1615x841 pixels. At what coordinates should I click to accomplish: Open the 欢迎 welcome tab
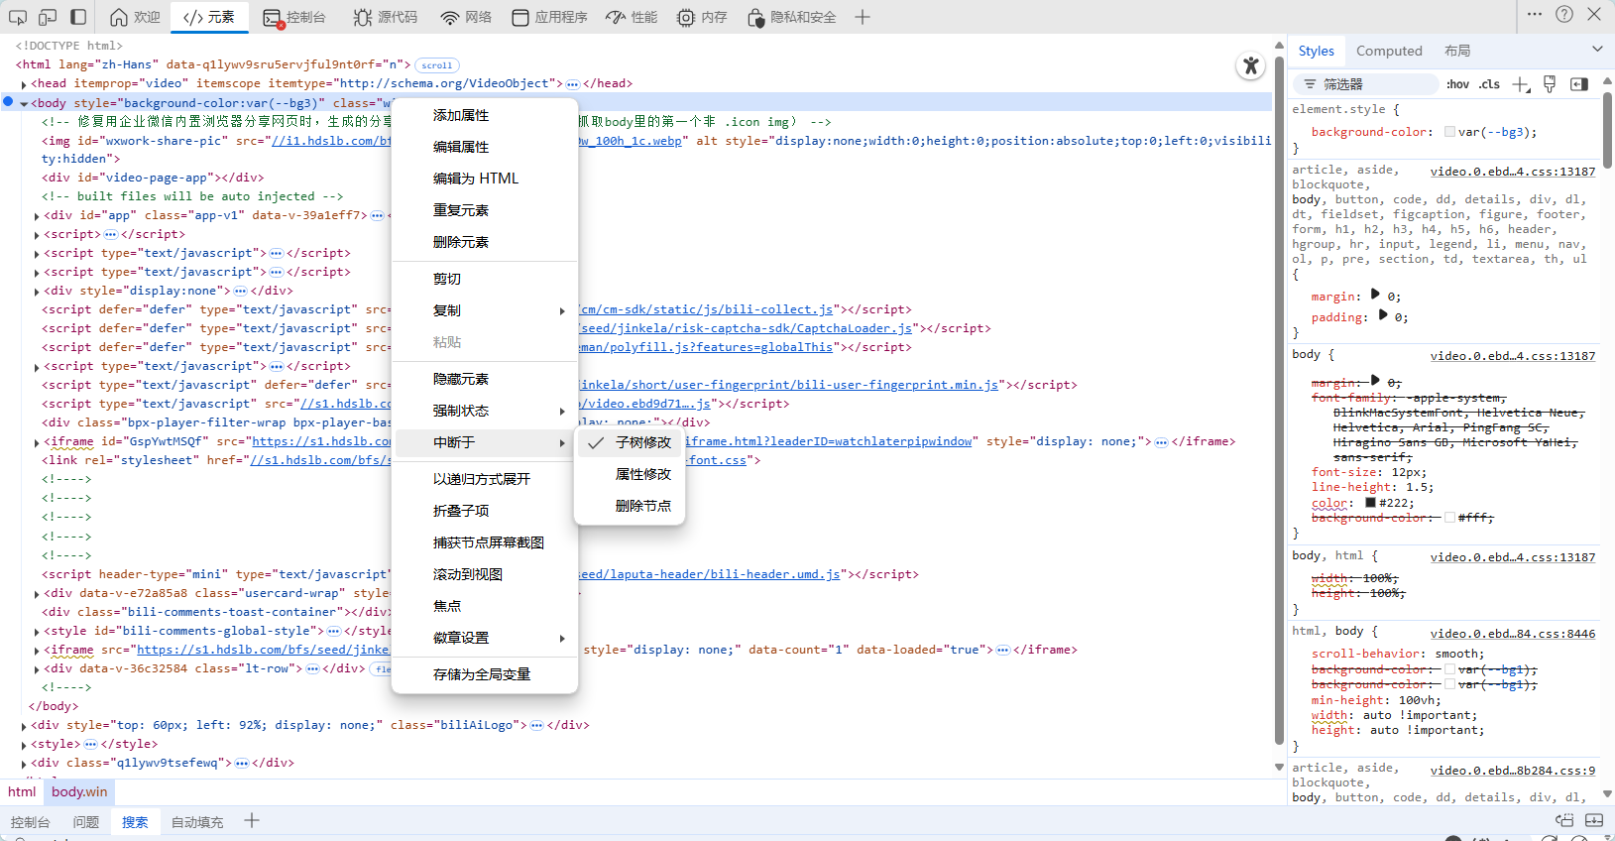(x=135, y=17)
